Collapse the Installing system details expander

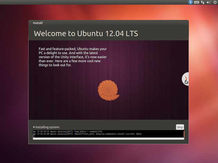click(34, 127)
